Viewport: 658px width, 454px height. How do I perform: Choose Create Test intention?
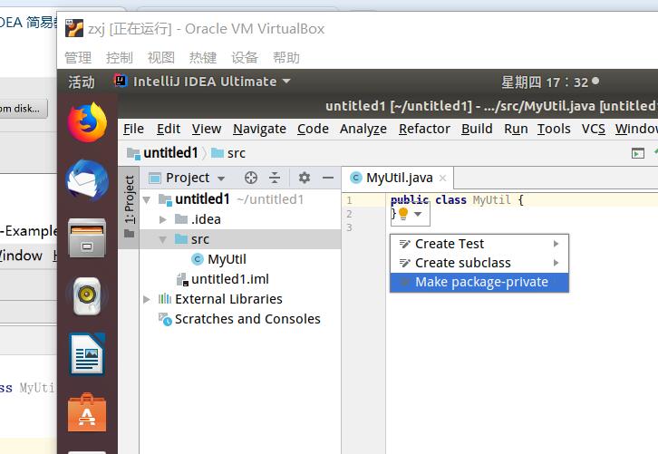479,244
